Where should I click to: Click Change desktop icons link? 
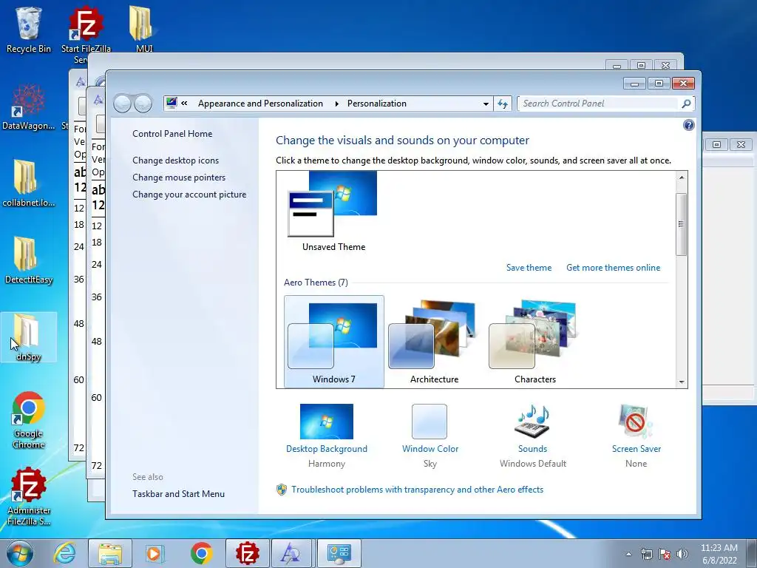tap(176, 160)
